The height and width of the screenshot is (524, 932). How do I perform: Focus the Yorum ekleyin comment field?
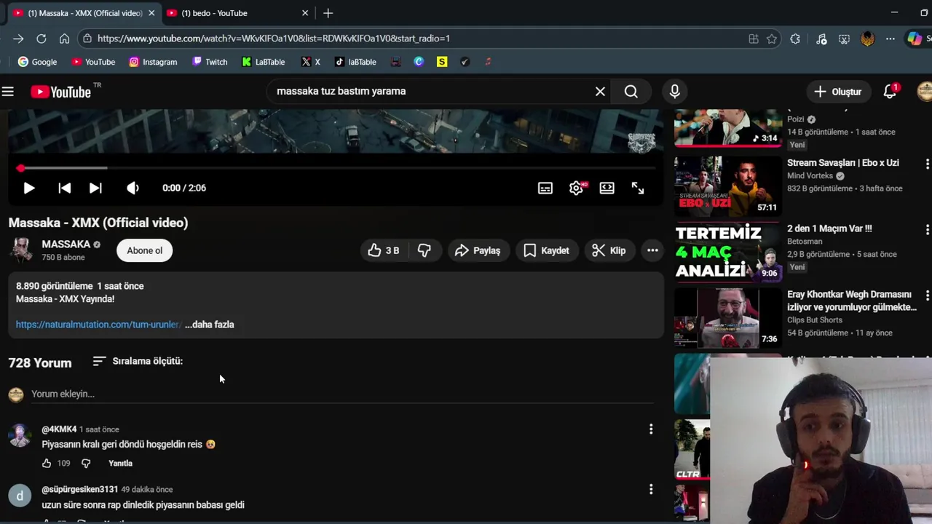pyautogui.click(x=342, y=394)
